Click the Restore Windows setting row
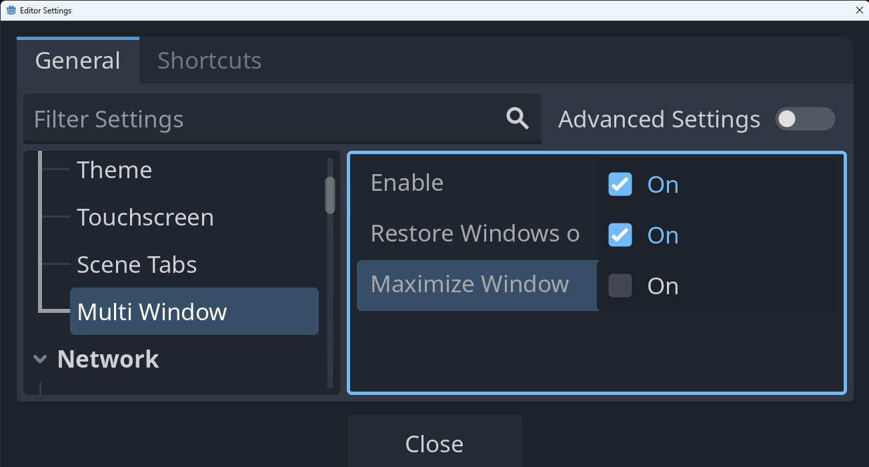The image size is (869, 467). tap(475, 233)
